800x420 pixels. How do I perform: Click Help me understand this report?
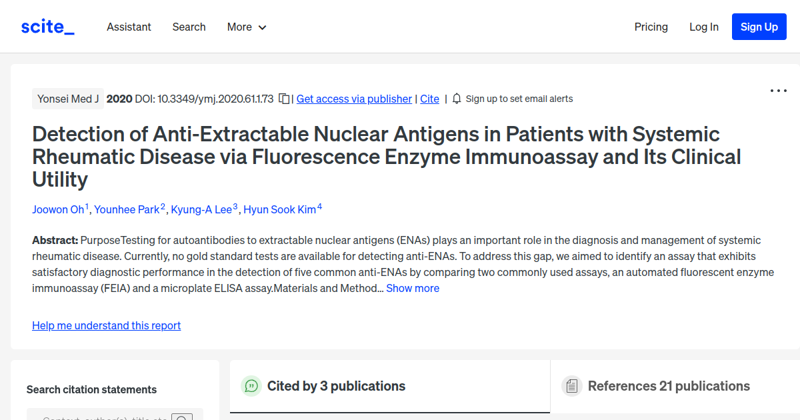106,325
